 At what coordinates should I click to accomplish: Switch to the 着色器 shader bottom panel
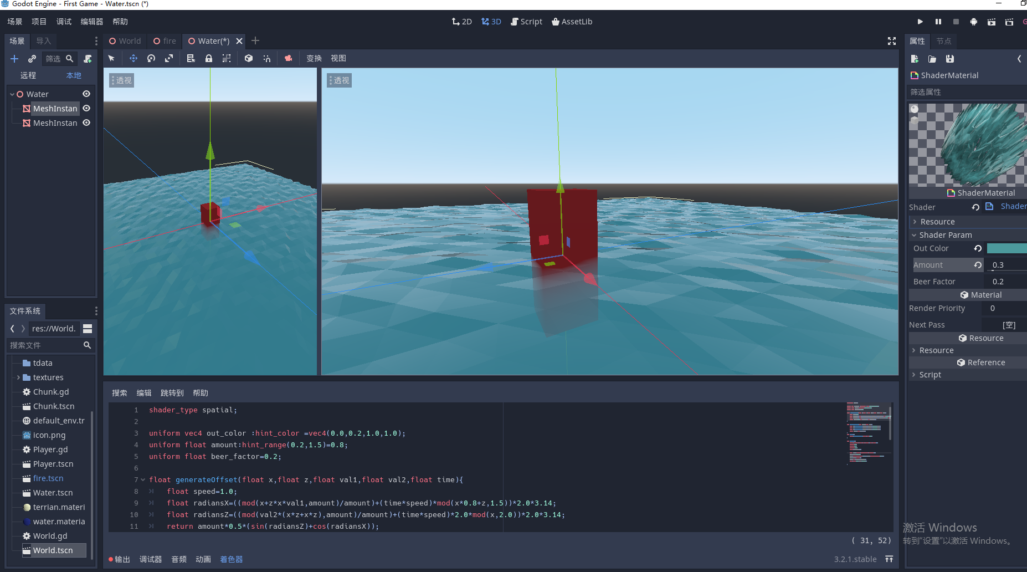coord(231,559)
